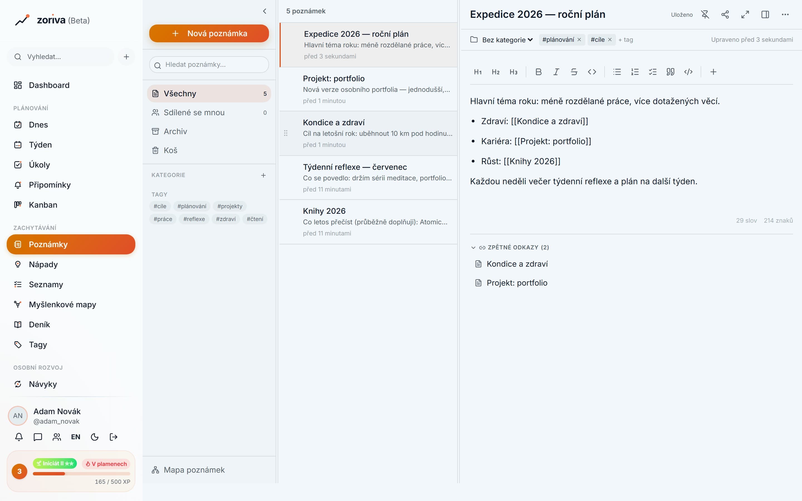Filter notes by the #zdraví tag

[x=226, y=219]
